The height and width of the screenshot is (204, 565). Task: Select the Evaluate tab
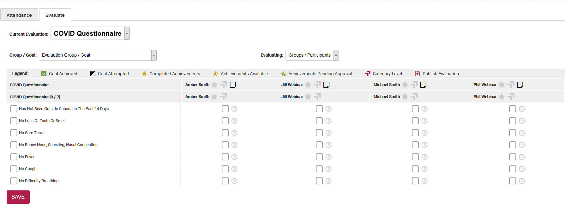tap(55, 15)
